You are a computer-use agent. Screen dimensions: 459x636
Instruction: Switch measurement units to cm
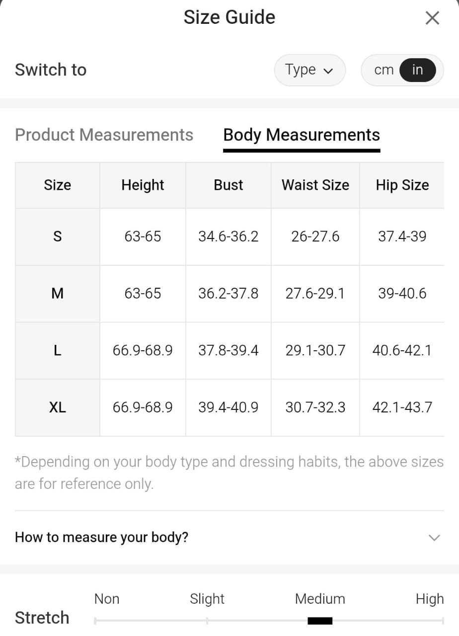pos(383,70)
